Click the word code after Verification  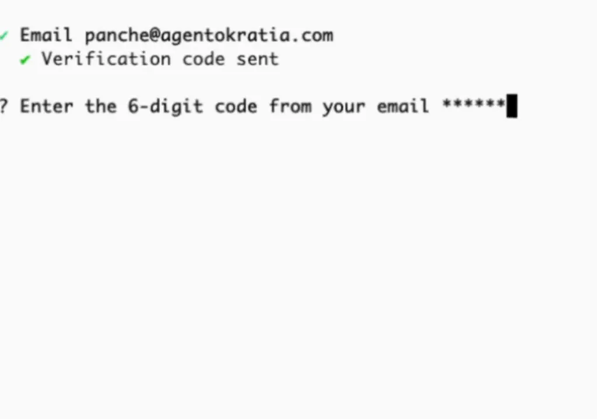203,59
